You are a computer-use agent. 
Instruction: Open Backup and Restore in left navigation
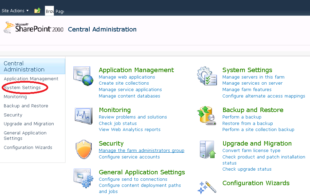pyautogui.click(x=26, y=106)
